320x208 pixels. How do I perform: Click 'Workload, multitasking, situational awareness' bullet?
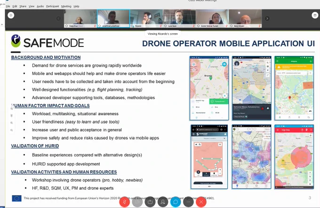(x=75, y=114)
